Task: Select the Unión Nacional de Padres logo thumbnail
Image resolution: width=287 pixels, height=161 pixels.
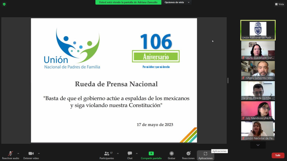Action: [x=258, y=30]
